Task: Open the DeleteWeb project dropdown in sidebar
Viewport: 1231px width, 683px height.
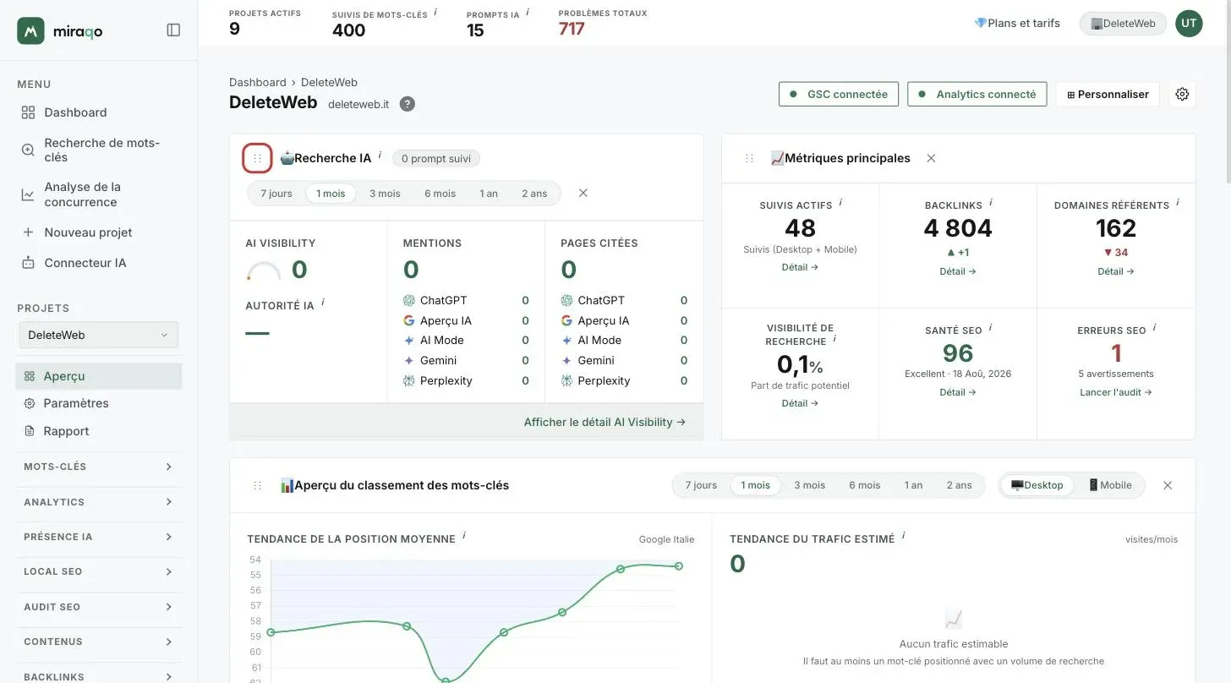Action: (99, 335)
